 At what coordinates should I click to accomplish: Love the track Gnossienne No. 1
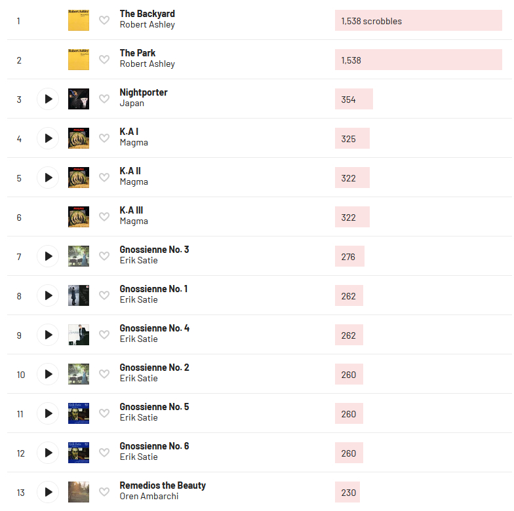click(x=104, y=295)
